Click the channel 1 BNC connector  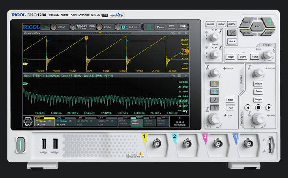tap(157, 143)
